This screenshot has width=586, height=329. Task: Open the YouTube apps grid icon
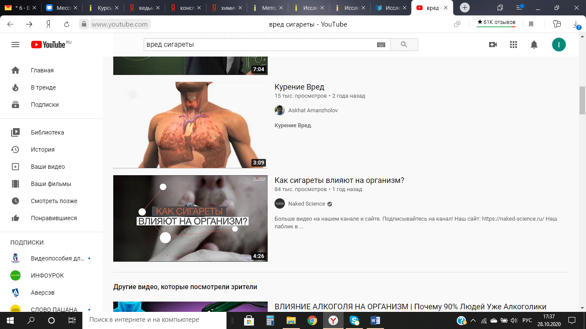coord(514,45)
